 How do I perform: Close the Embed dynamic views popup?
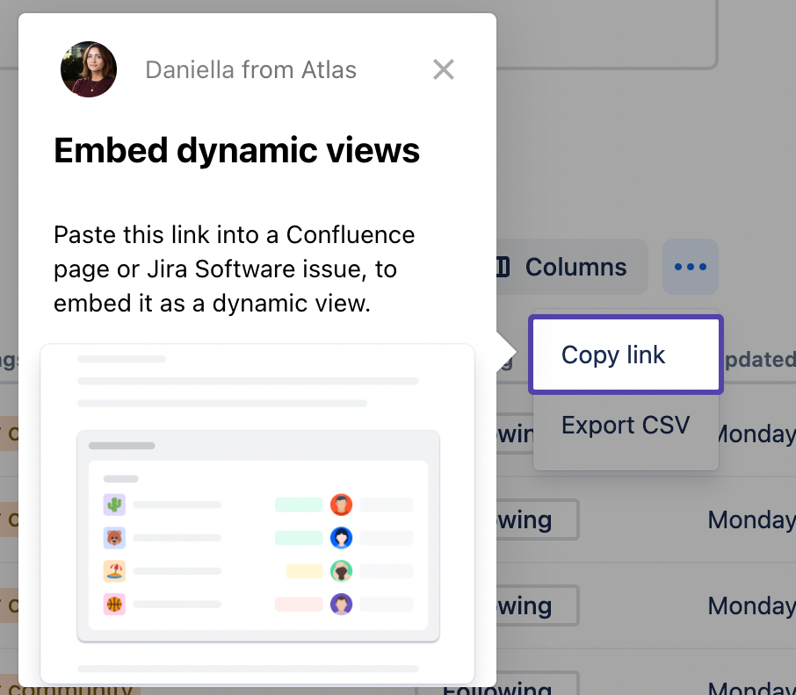[x=443, y=69]
